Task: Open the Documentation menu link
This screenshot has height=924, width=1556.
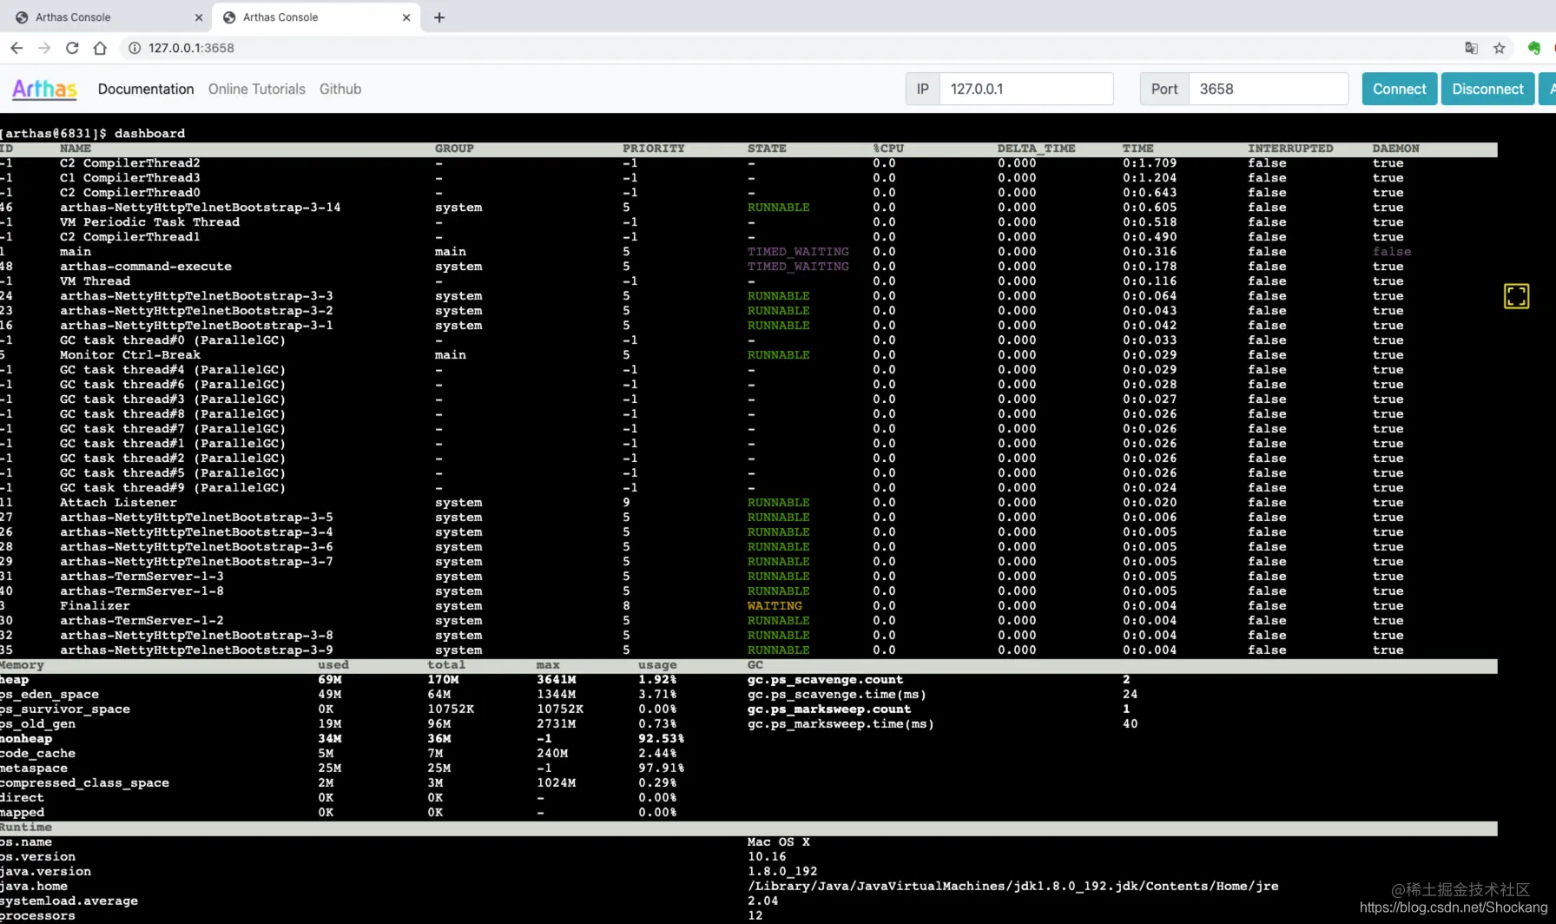Action: pos(146,89)
